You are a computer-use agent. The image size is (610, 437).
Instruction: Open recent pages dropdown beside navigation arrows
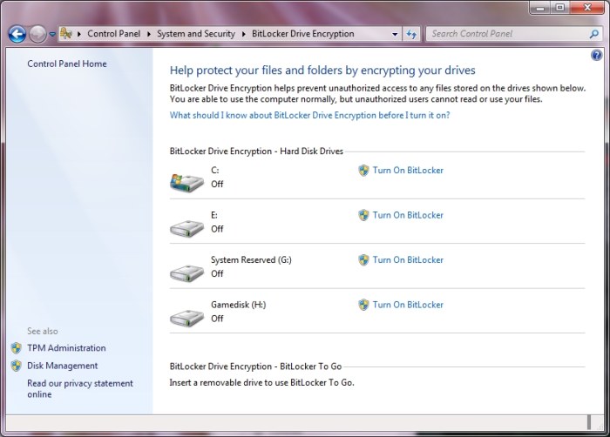coord(52,34)
